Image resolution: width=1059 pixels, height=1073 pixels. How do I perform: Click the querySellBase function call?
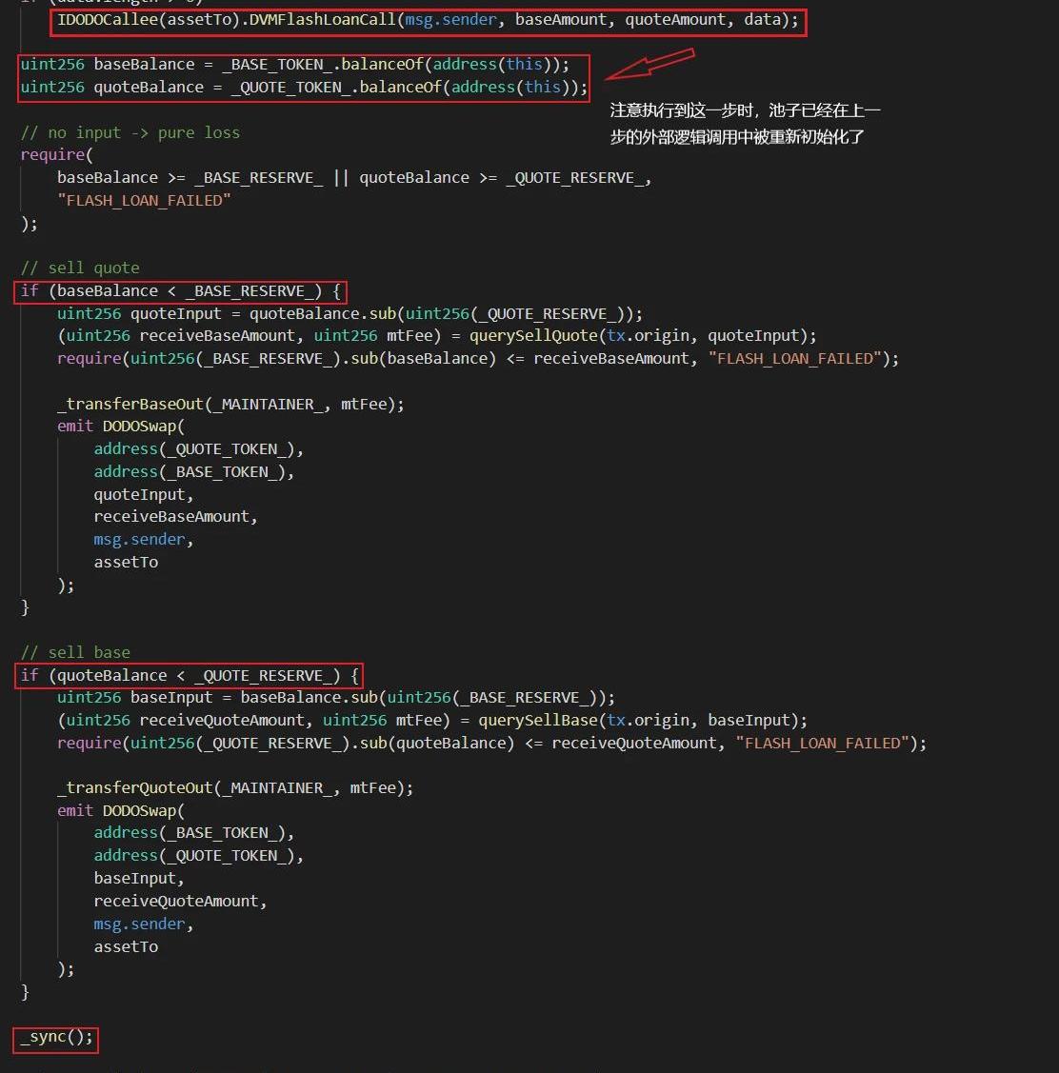tap(539, 721)
